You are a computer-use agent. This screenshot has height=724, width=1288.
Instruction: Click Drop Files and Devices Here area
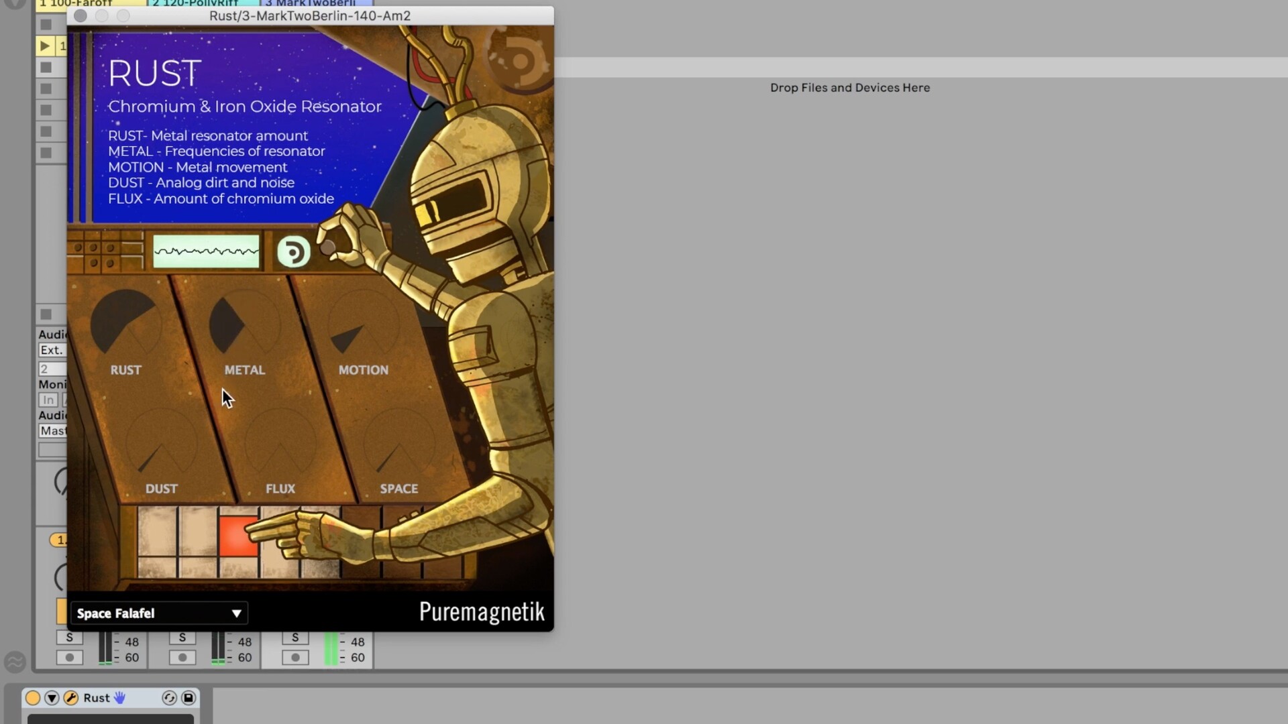click(850, 88)
